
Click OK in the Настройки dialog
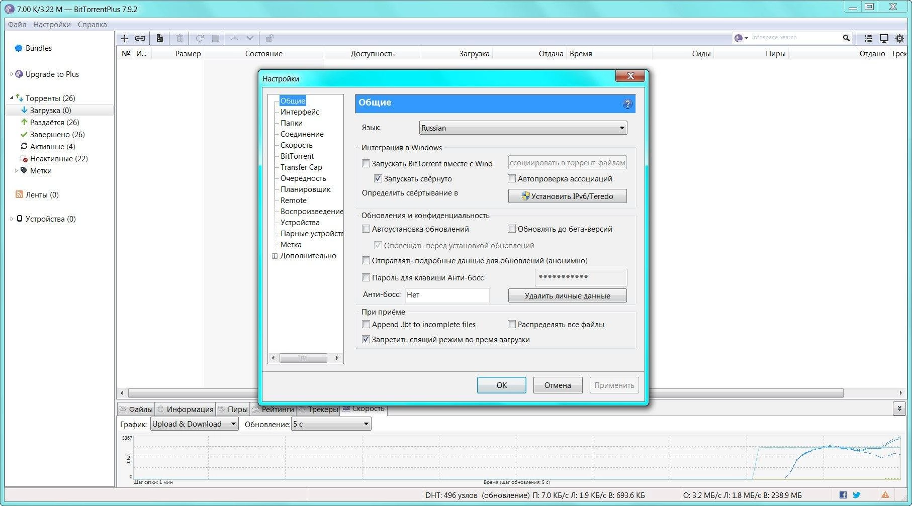pos(501,385)
